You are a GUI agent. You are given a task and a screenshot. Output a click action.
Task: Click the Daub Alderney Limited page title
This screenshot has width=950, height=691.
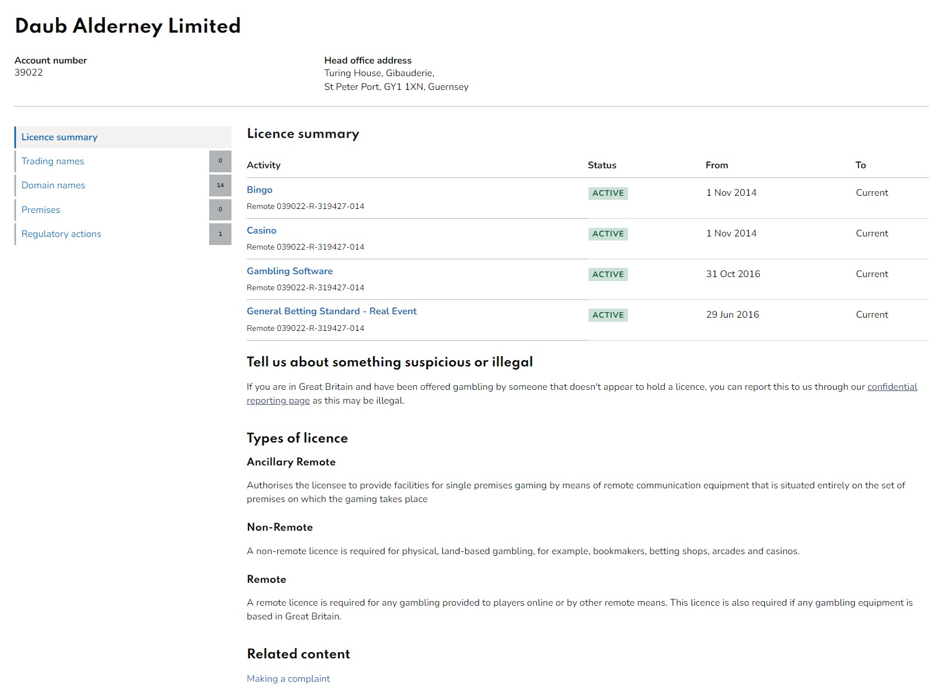128,26
